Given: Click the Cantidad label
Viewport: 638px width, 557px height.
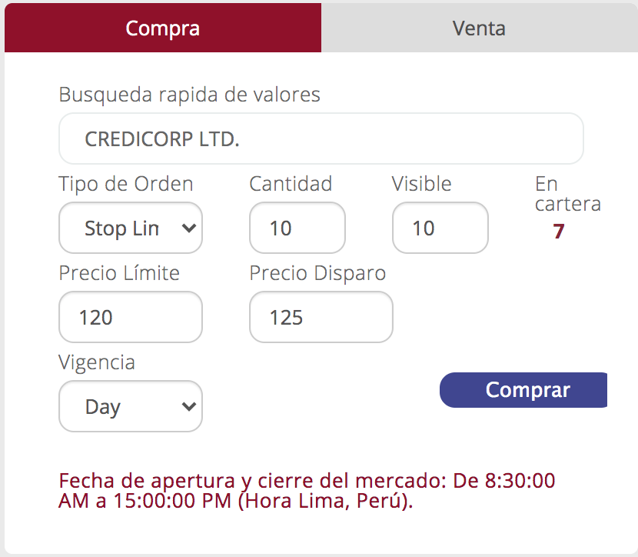Looking at the screenshot, I should click(x=291, y=184).
